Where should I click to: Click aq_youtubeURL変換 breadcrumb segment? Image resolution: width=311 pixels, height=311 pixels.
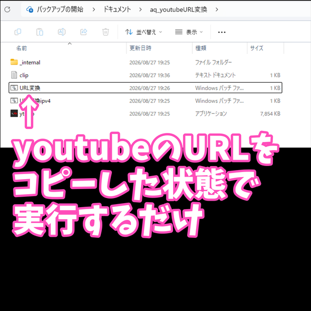pos(179,10)
